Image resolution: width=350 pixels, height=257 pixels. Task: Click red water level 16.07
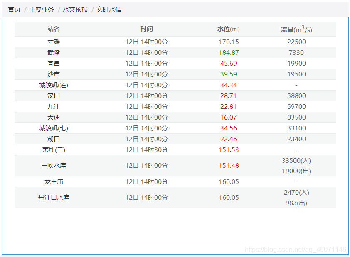click(x=229, y=117)
